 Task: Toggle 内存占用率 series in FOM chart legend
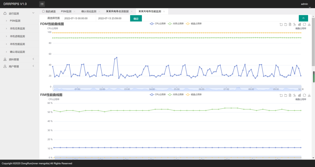tap(175, 24)
